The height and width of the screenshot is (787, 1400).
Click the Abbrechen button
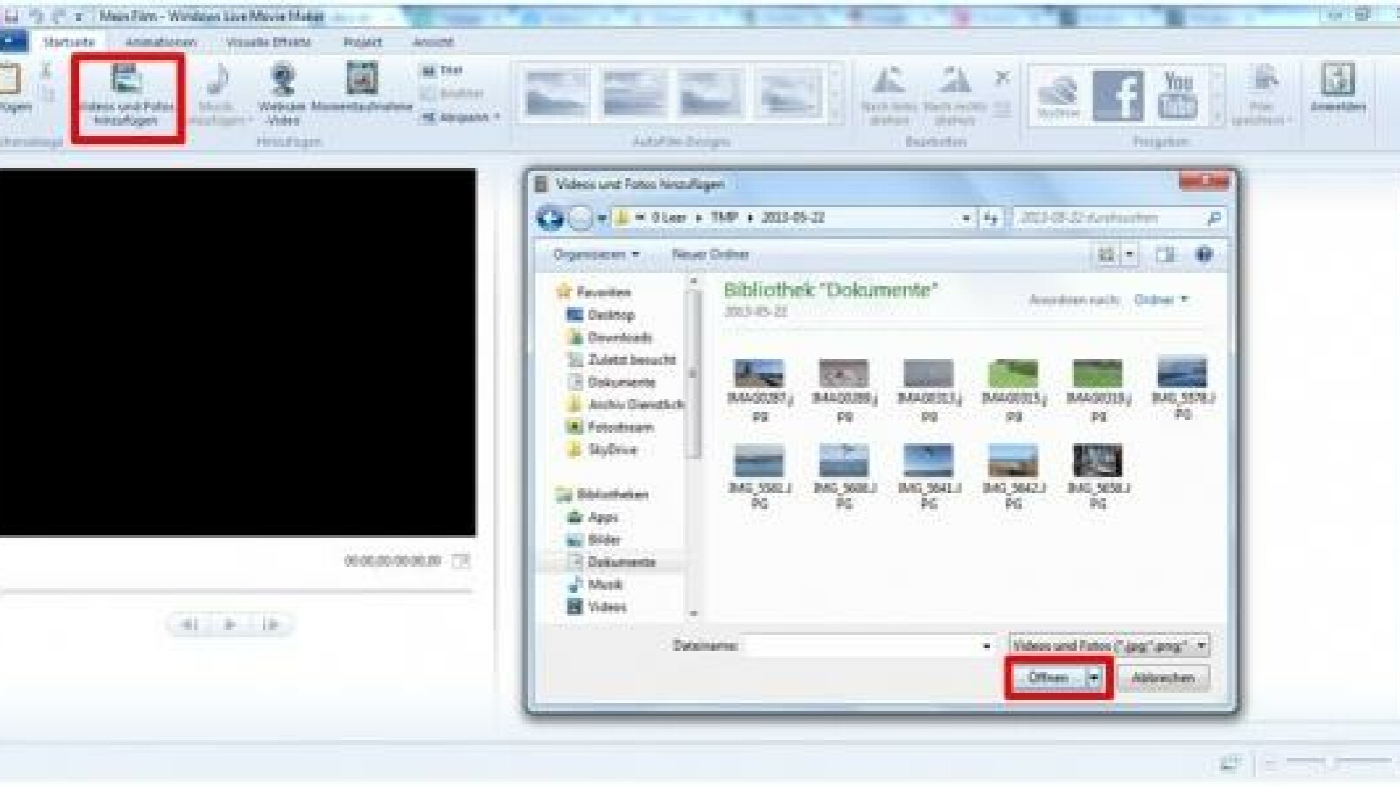(1164, 678)
